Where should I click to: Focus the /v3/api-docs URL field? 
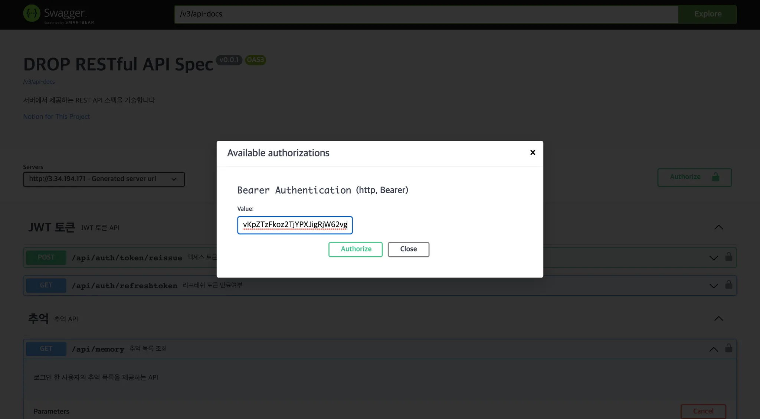426,14
